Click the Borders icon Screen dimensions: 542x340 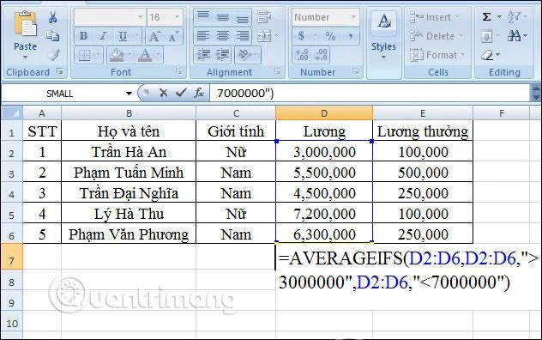[84, 55]
